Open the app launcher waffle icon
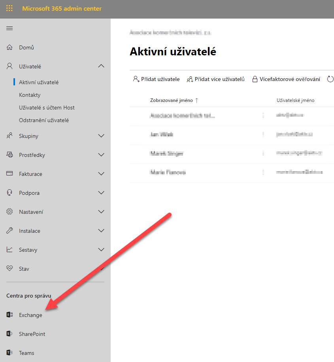Image resolution: width=334 pixels, height=362 pixels. tap(9, 9)
